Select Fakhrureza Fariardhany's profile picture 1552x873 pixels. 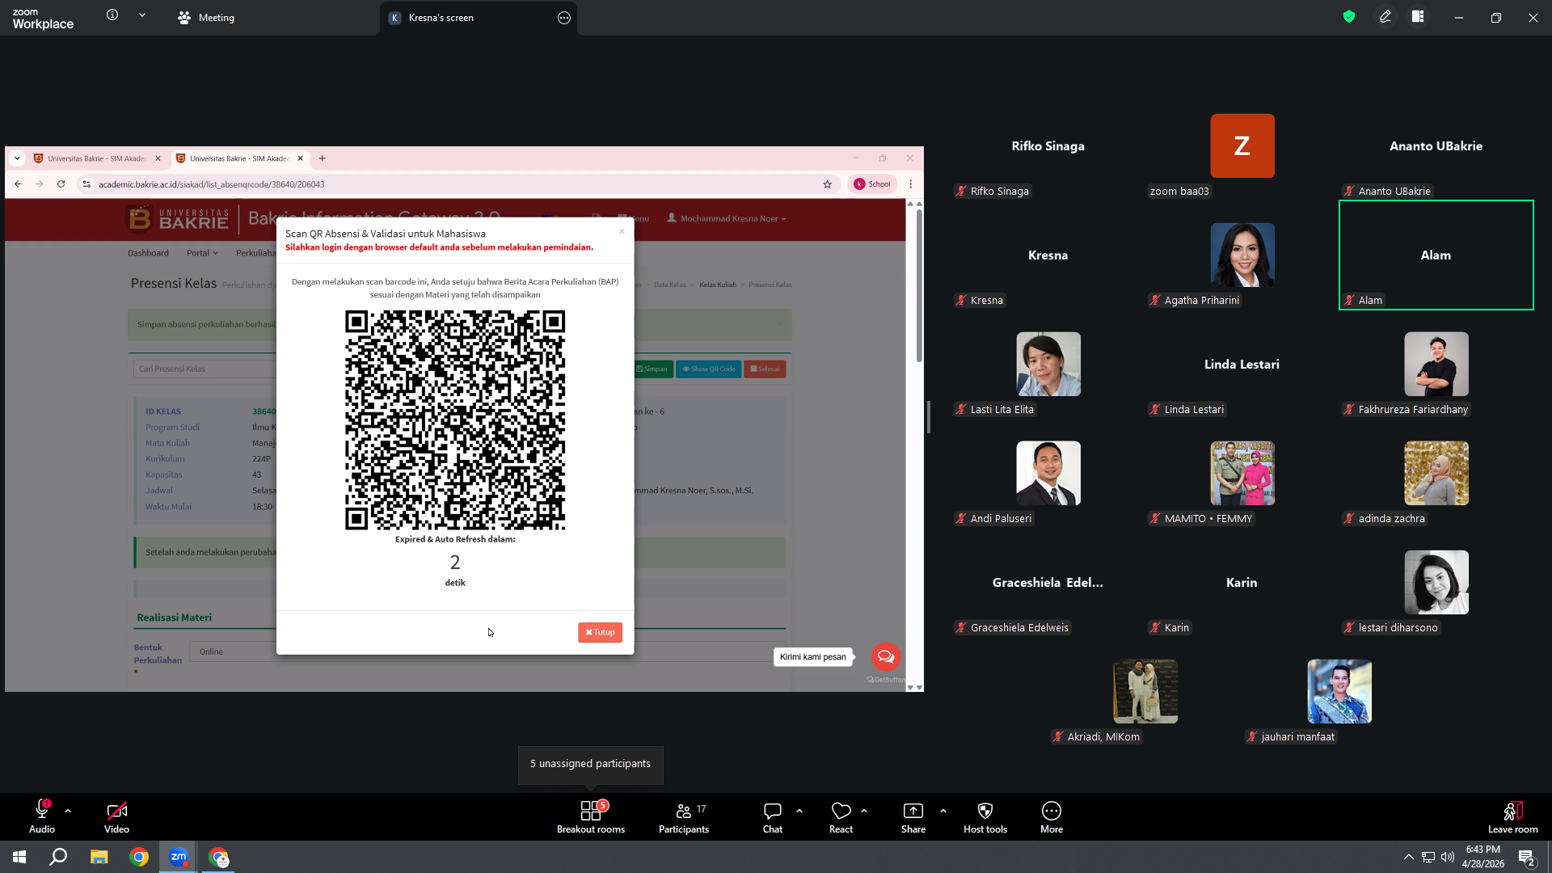pyautogui.click(x=1436, y=364)
